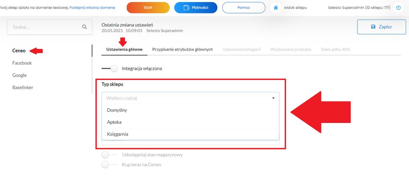Viewport: 409px width, 176px height.
Task: Switch to Przypisanie atrybutów głównych tab
Action: (x=182, y=49)
